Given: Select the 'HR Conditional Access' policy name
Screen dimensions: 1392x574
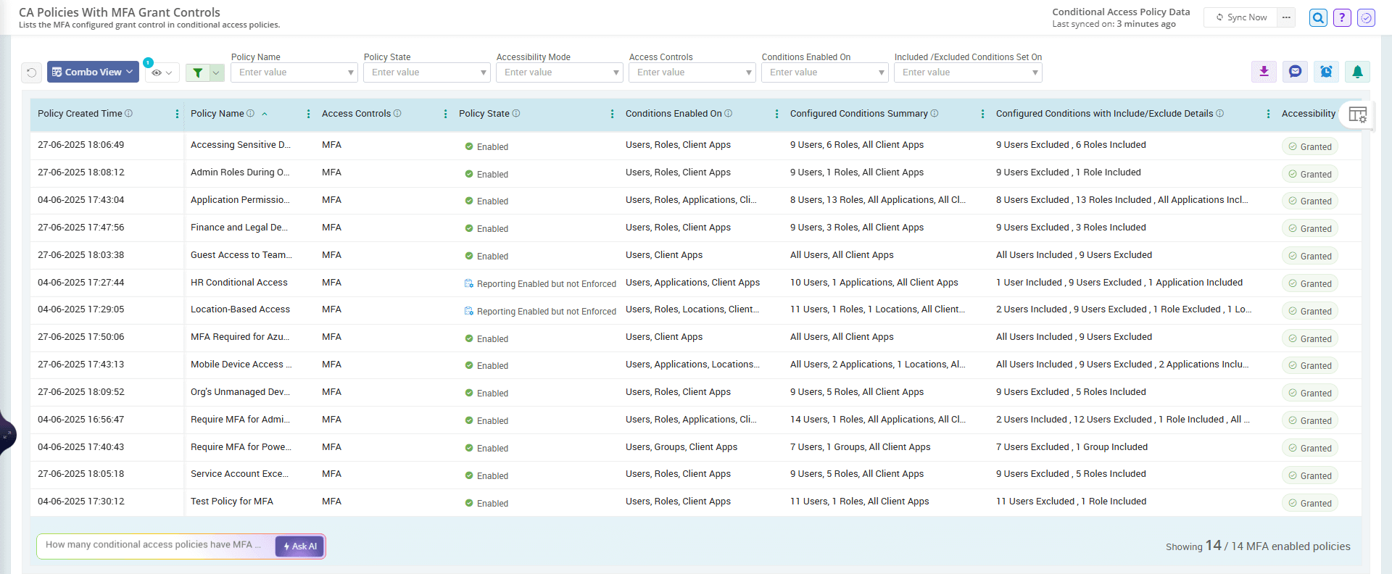Looking at the screenshot, I should (x=239, y=283).
